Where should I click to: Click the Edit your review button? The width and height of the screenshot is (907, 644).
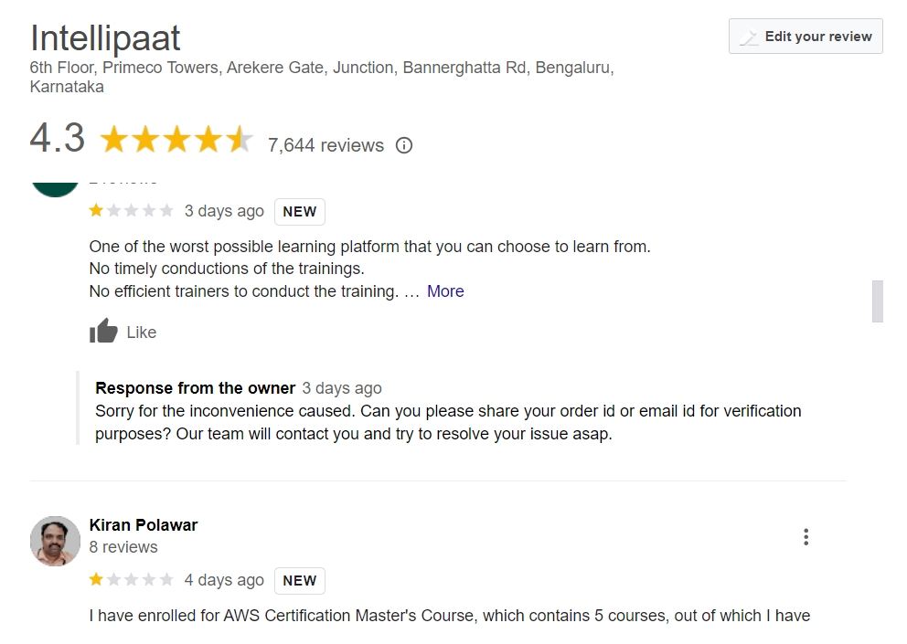coord(806,37)
